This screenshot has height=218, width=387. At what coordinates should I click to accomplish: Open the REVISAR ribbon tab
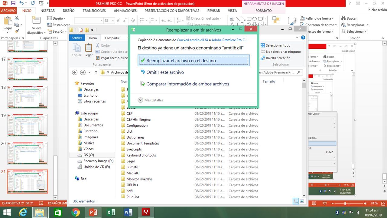tap(213, 11)
